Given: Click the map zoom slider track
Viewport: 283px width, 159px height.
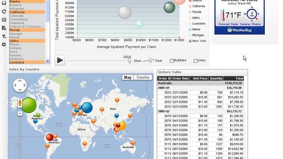Looking at the screenshot, I should (x=20, y=137).
